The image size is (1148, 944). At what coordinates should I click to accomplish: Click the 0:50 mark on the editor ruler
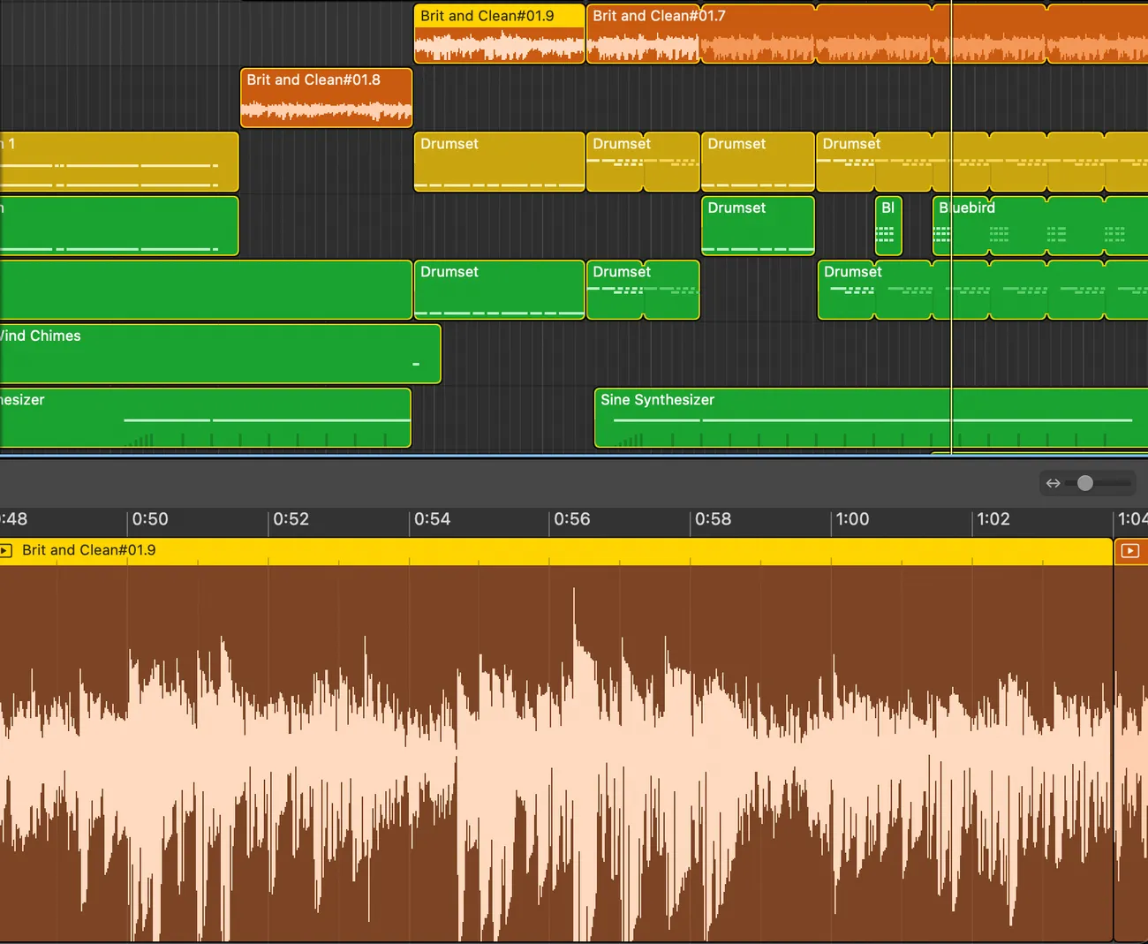(x=149, y=519)
